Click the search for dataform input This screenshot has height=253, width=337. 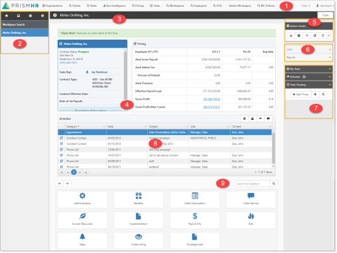[252, 183]
